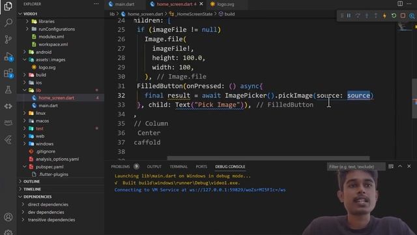Follow the VM Service ws:// link

[237, 190]
